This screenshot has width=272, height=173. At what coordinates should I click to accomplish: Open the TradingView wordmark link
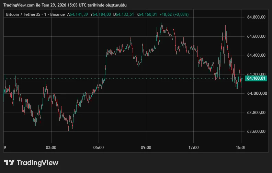[x=37, y=163]
